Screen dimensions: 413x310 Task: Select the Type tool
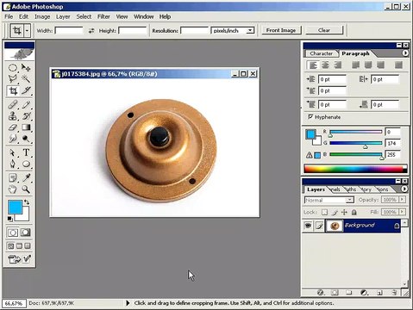26,152
